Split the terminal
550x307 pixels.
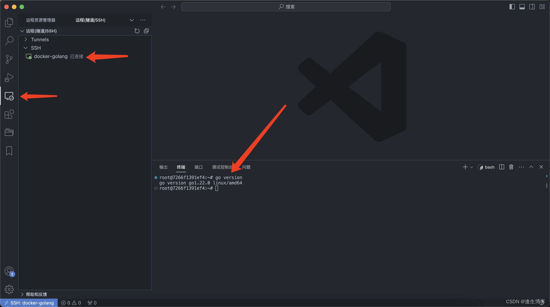click(x=502, y=167)
